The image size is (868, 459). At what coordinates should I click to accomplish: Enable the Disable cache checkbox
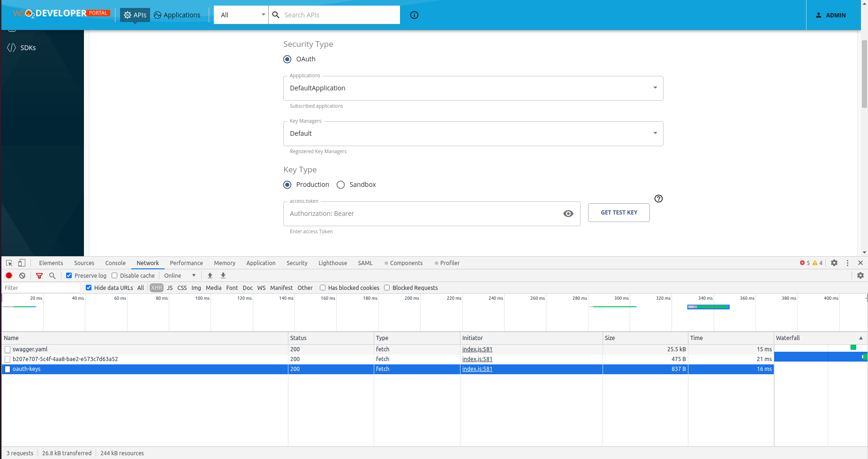coord(114,275)
